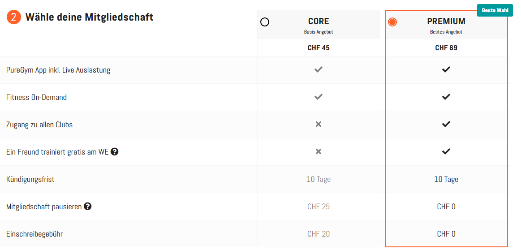The image size is (521, 250).
Task: Click the orange step 2 circle
Action: click(14, 17)
